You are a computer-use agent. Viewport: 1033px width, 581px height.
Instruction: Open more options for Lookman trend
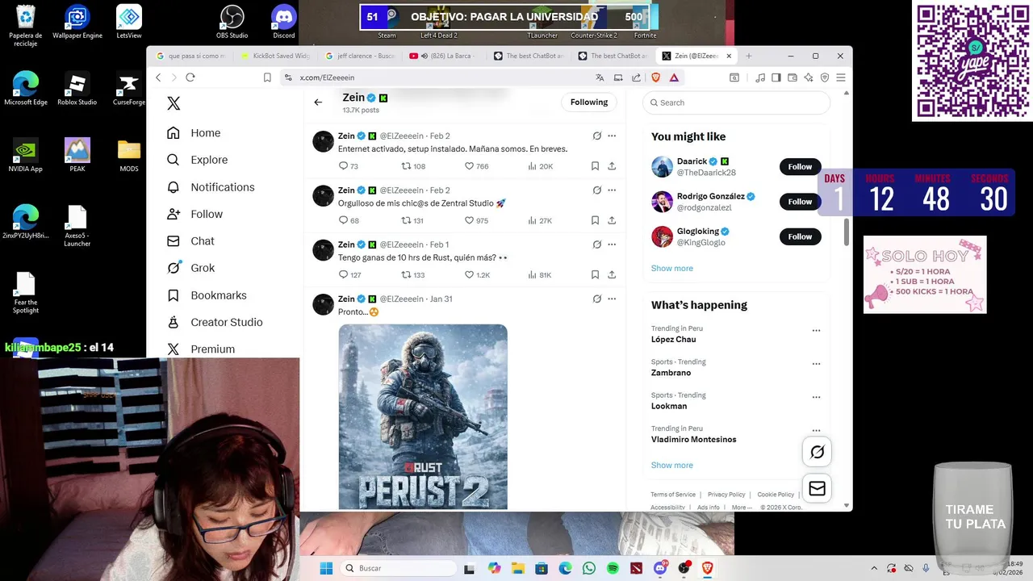coord(816,397)
